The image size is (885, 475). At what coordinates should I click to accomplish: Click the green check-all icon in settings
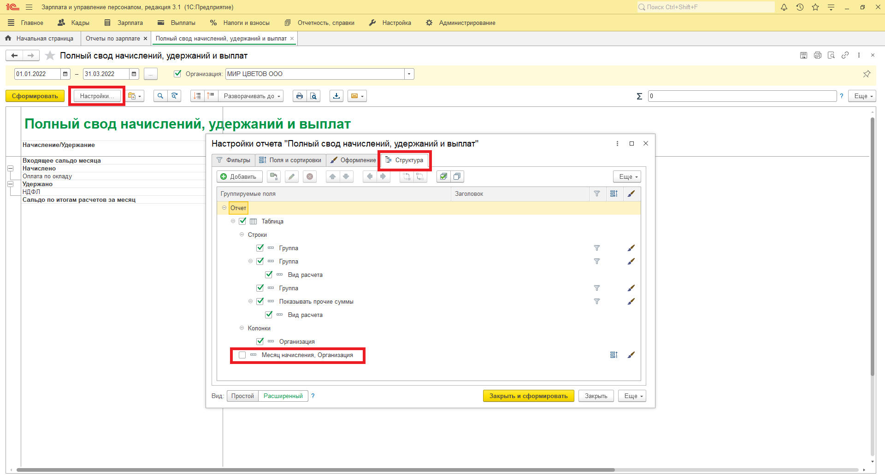point(443,176)
